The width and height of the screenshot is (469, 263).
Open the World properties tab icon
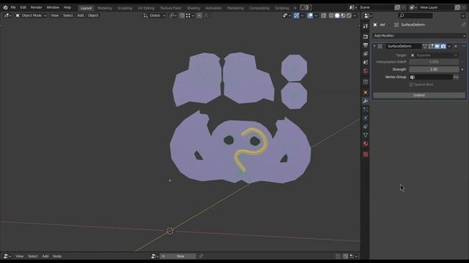(366, 72)
